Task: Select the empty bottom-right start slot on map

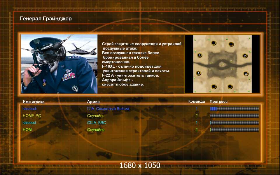Action: point(230,86)
